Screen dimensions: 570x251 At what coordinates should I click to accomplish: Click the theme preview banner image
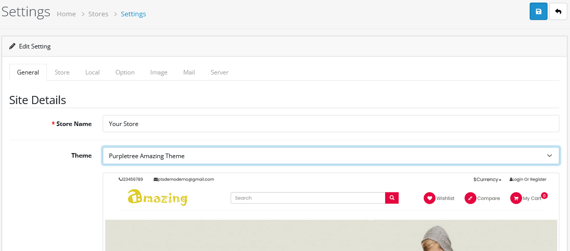[x=331, y=235]
